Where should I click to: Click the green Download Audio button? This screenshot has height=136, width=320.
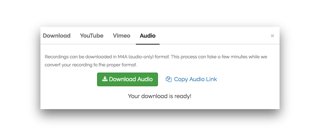(127, 79)
